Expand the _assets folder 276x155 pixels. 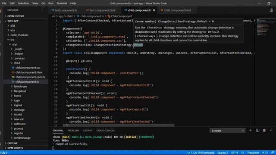tap(26, 49)
